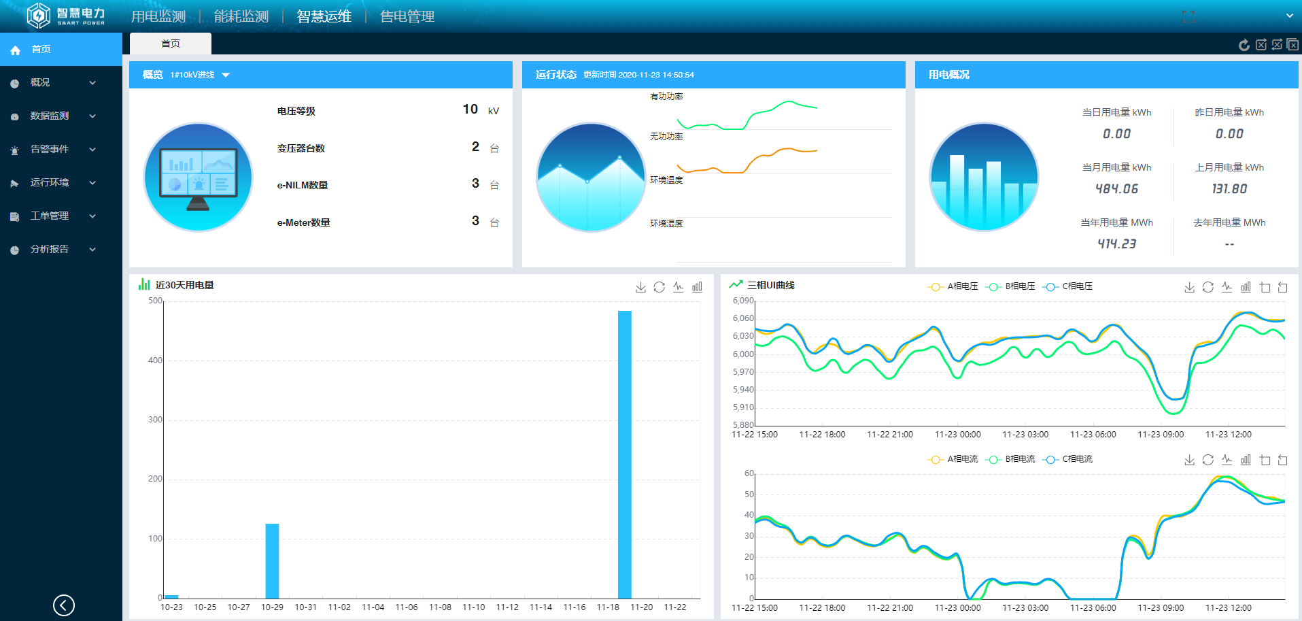Open the 1#10kV进线 dropdown selector
Screen dimensions: 1302x621
200,75
